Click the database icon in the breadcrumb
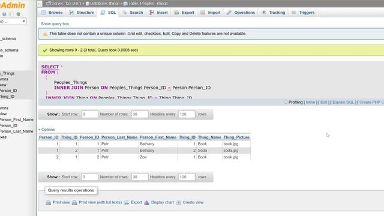 pos(88,4)
